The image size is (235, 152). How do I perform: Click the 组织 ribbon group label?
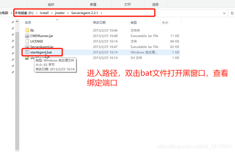pos(51,5)
